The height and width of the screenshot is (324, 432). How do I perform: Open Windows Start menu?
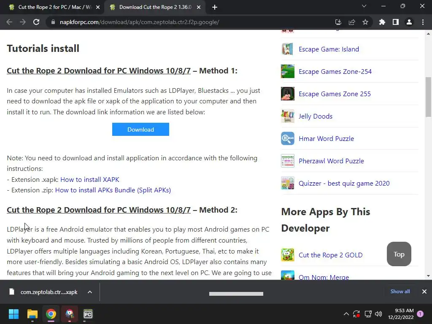(x=13, y=314)
